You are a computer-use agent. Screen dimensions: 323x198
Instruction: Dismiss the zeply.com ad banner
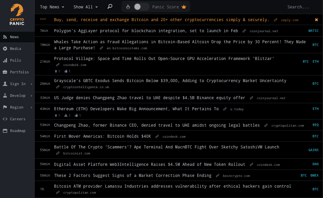point(316,20)
